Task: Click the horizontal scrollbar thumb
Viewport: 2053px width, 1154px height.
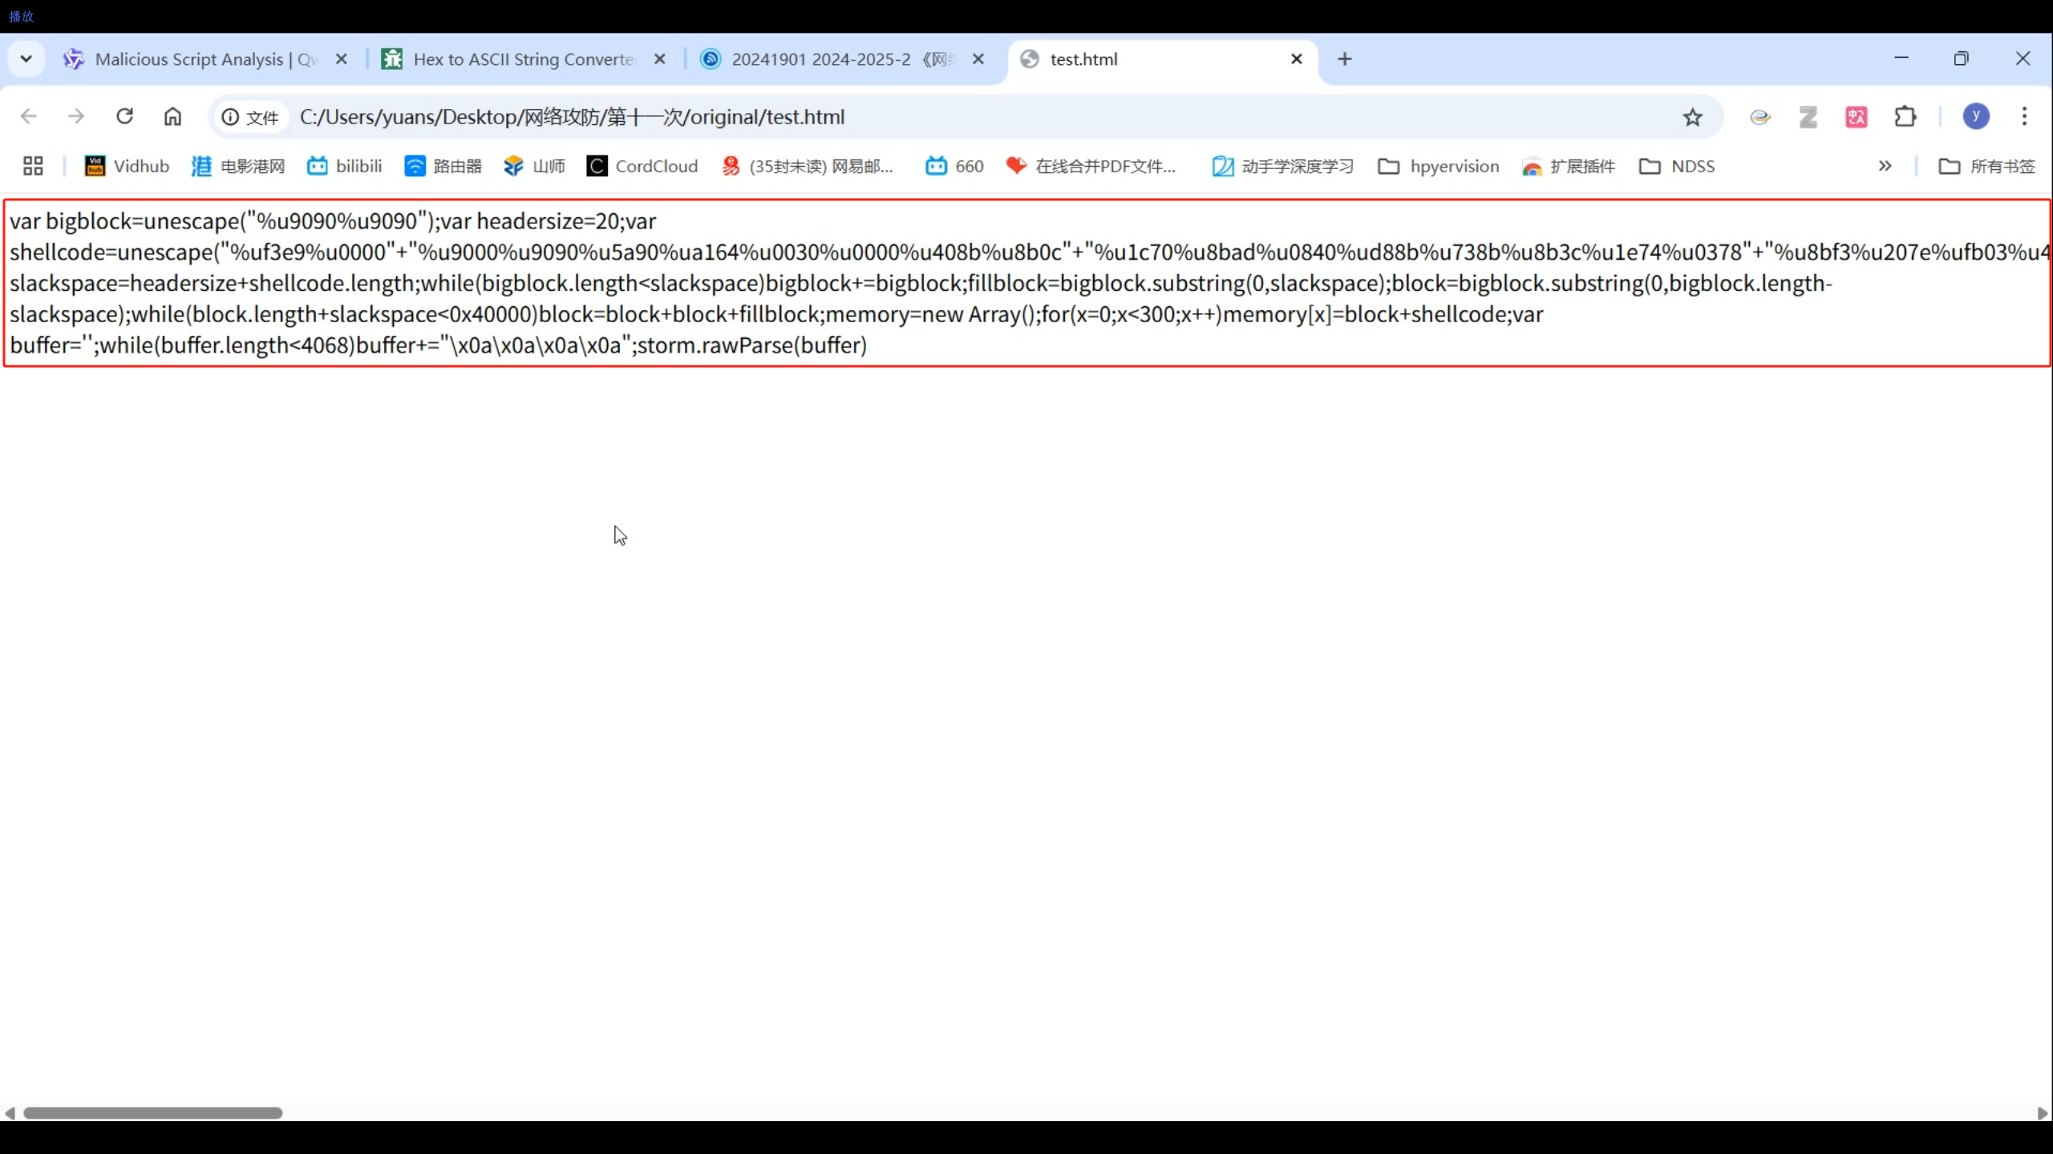Action: click(x=152, y=1113)
